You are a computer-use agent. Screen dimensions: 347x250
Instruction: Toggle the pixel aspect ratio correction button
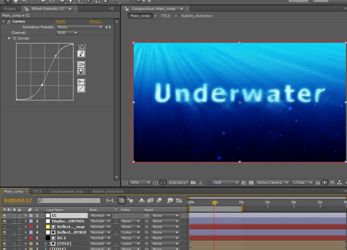[318, 182]
